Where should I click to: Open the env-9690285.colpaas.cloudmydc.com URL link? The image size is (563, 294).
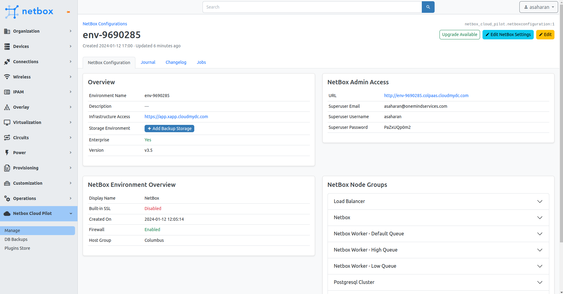pos(426,96)
